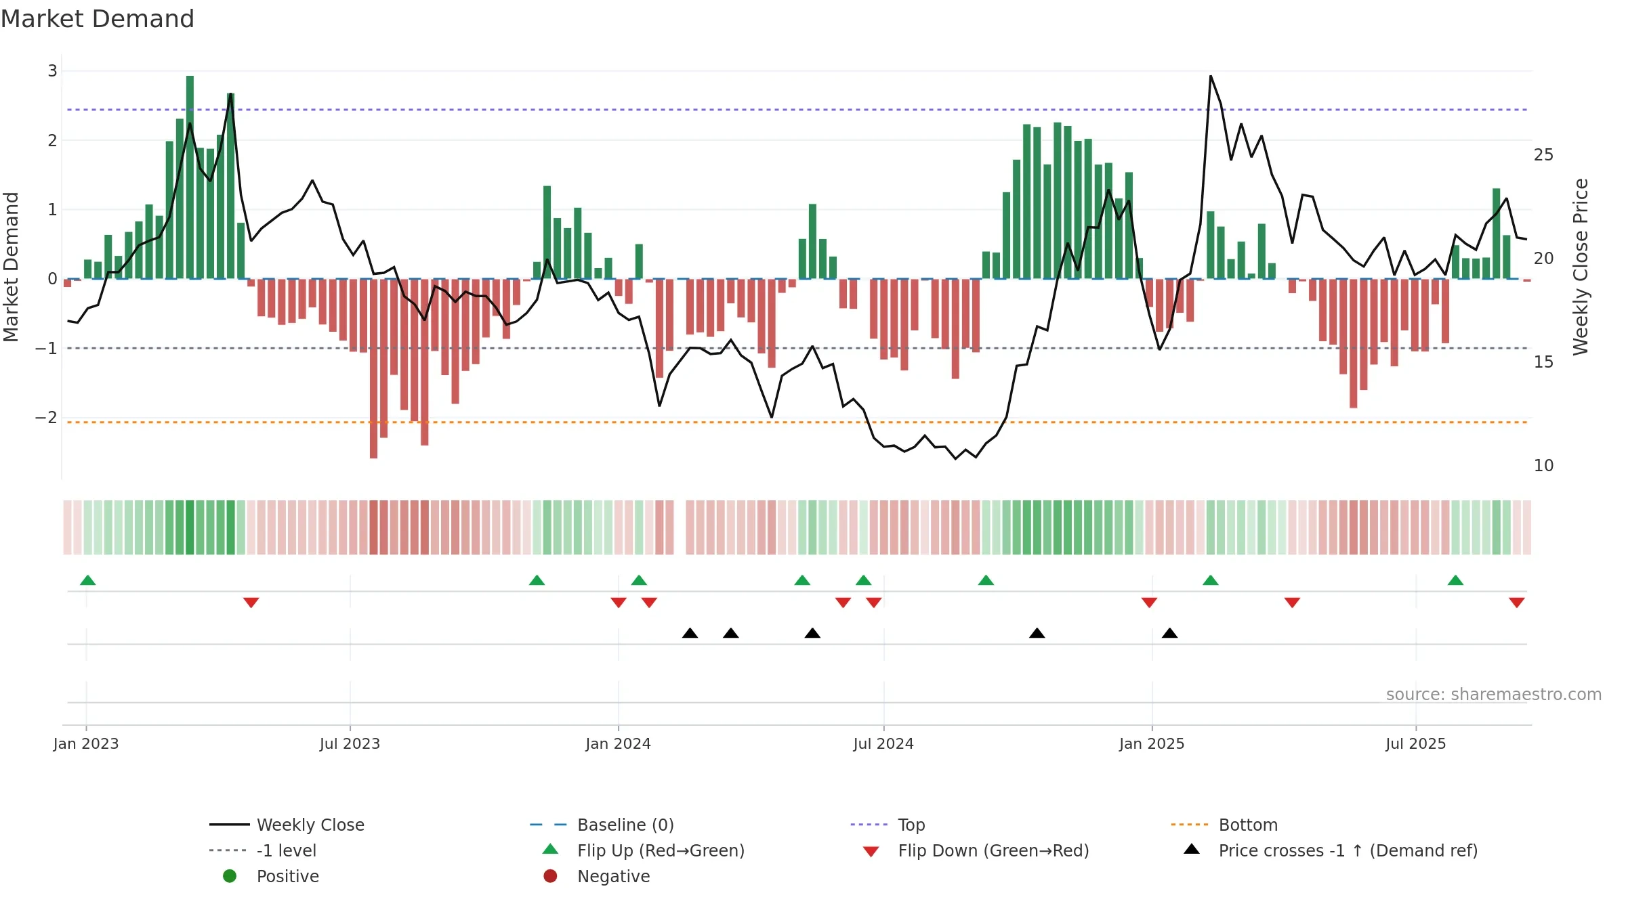1626x914 pixels.
Task: Click the Bottom legend entry
Action: pos(1224,825)
